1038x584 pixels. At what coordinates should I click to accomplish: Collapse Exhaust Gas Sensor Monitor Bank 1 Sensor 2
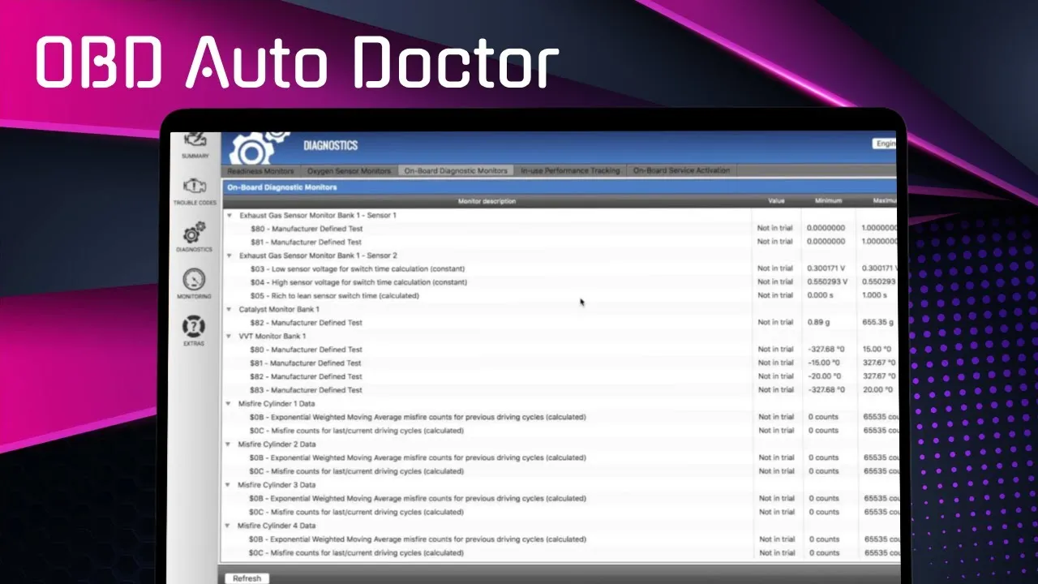[229, 255]
